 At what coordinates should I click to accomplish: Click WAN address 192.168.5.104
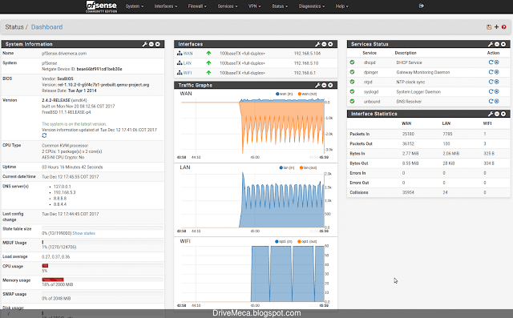click(307, 54)
